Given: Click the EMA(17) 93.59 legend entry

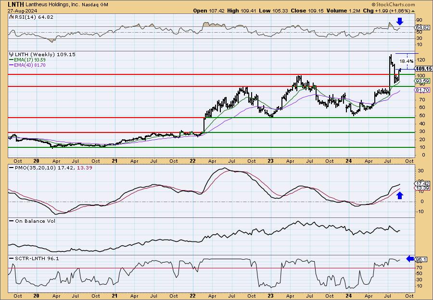Looking at the screenshot, I should pyautogui.click(x=30, y=60).
